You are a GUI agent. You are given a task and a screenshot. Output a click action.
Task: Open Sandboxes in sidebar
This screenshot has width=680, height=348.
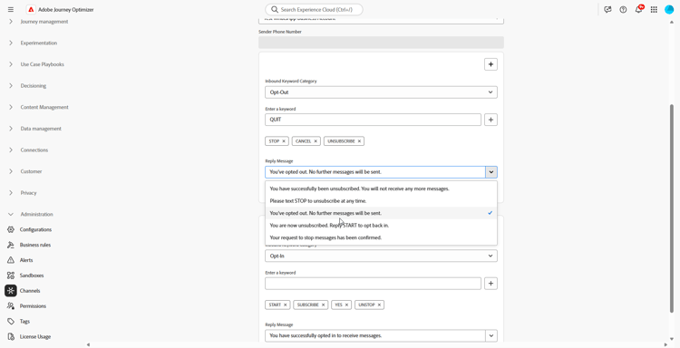coord(32,275)
